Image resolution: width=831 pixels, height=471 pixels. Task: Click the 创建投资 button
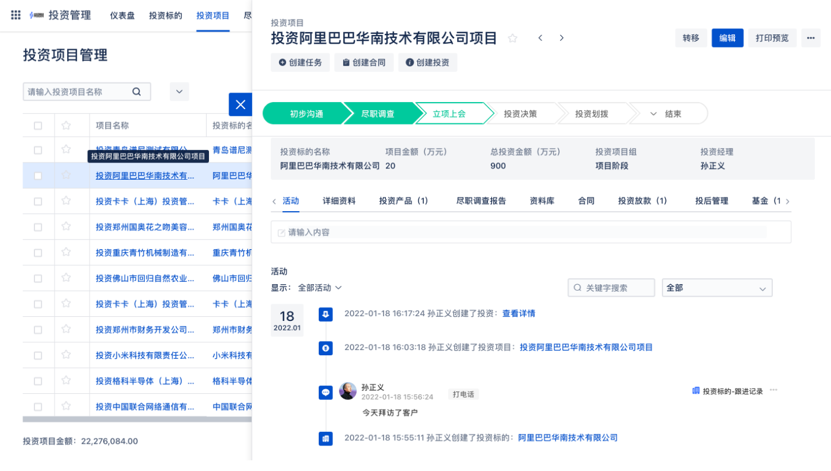(428, 62)
